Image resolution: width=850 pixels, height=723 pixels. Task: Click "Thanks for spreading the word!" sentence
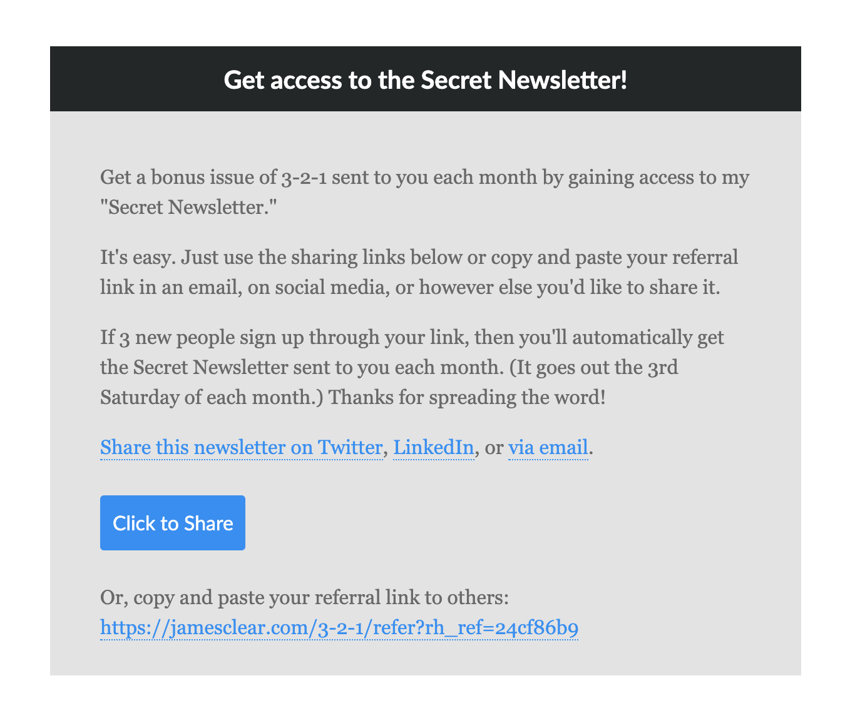point(467,397)
